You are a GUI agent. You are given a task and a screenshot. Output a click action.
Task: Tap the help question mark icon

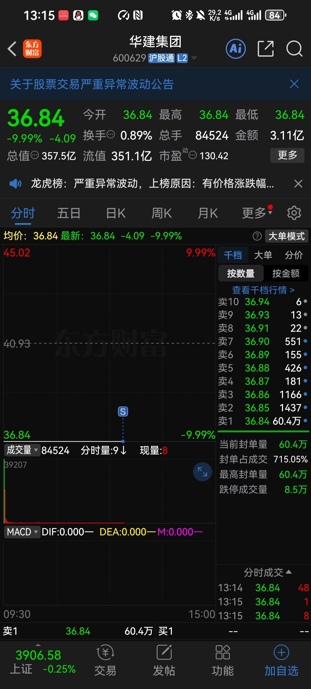(x=257, y=236)
